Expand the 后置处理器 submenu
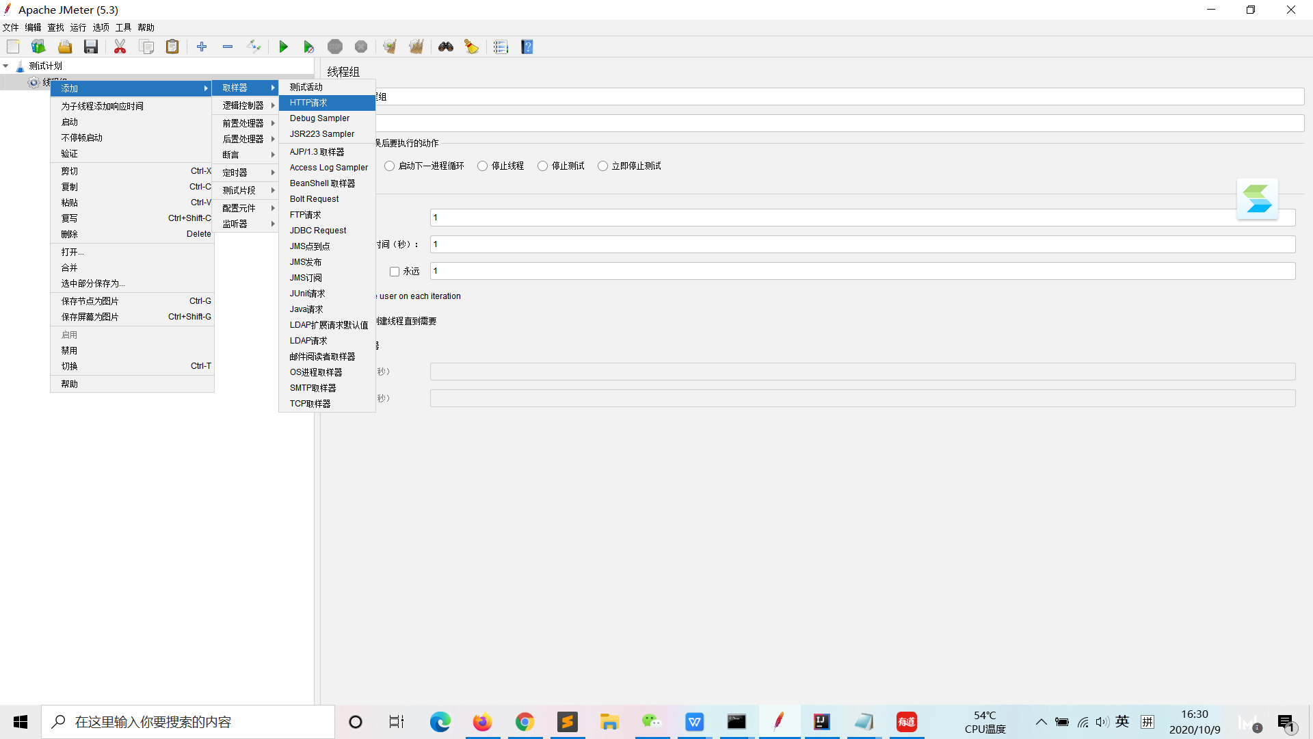 [246, 139]
